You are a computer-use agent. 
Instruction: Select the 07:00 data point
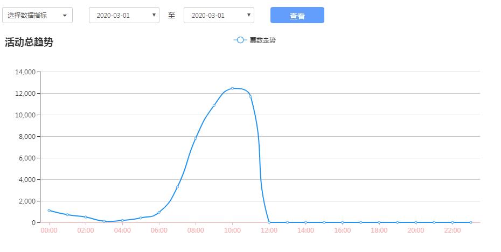177,187
